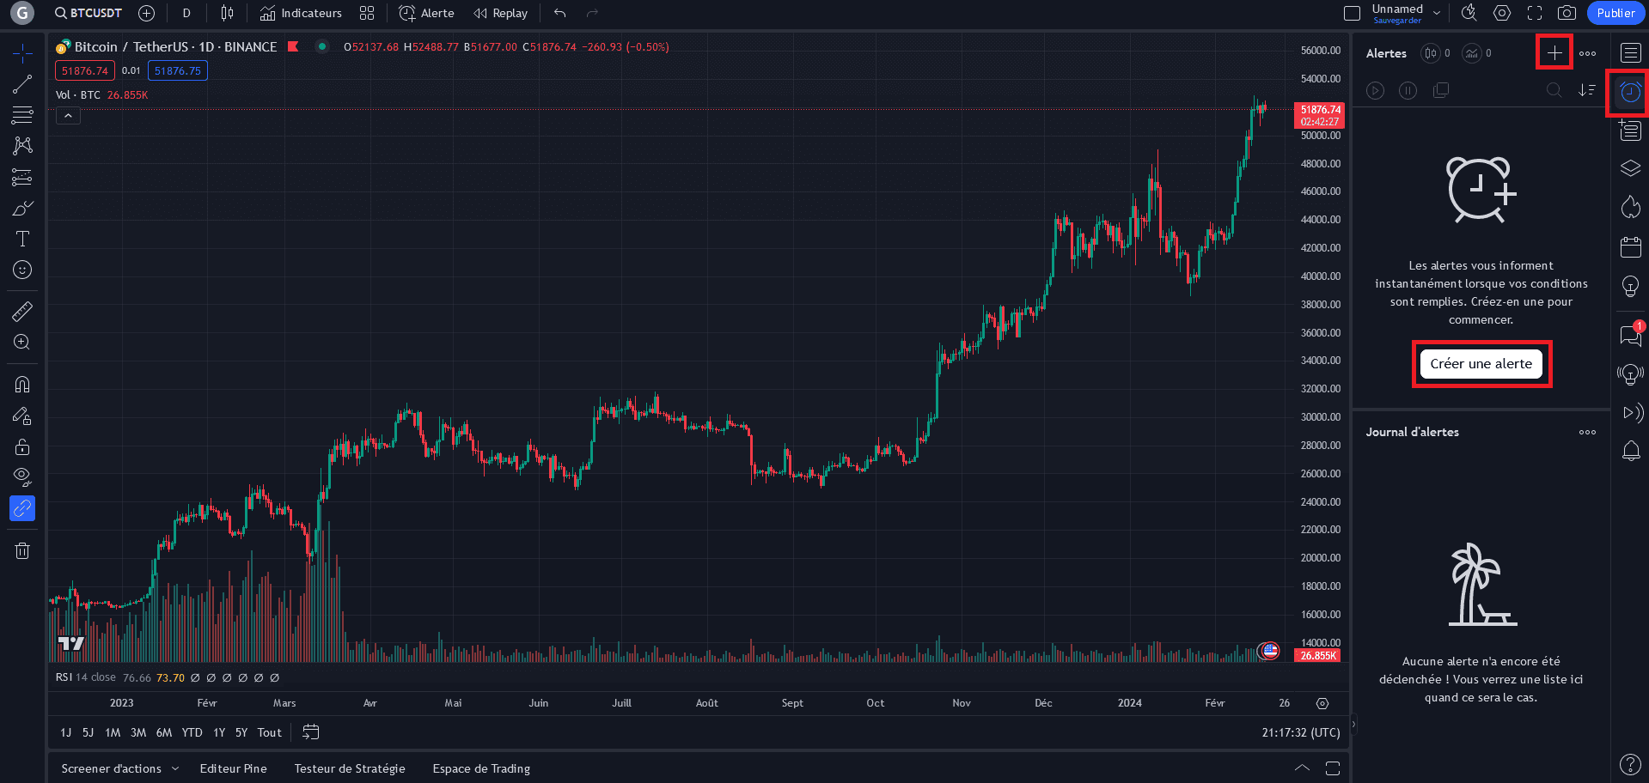1649x783 pixels.
Task: Open the hotlists flame sidebar icon
Action: [1630, 207]
